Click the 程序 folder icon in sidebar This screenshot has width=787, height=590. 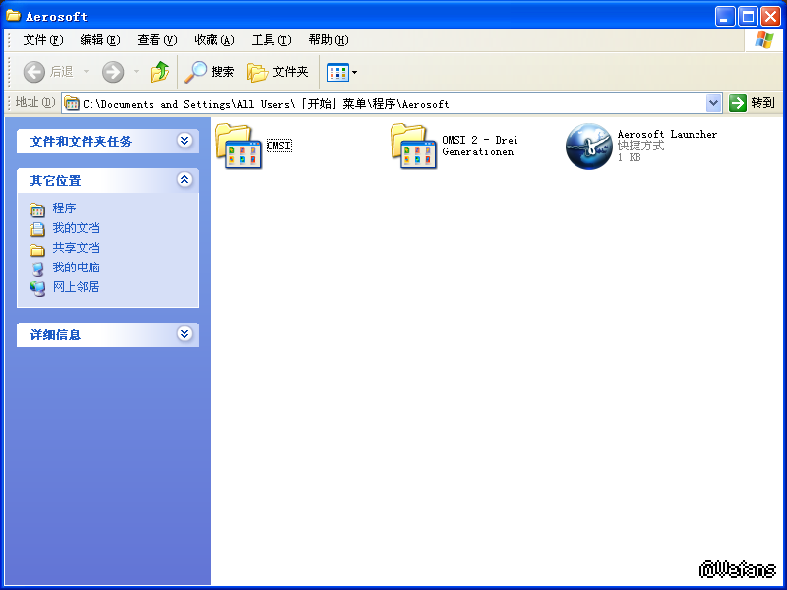tap(37, 208)
